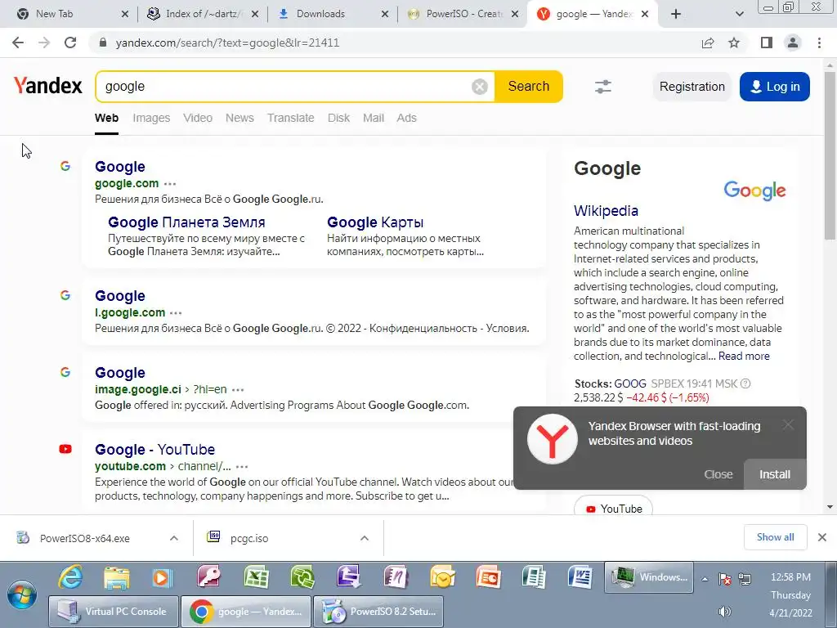Open PowerPoint icon in the taskbar
Image resolution: width=837 pixels, height=628 pixels.
[489, 577]
